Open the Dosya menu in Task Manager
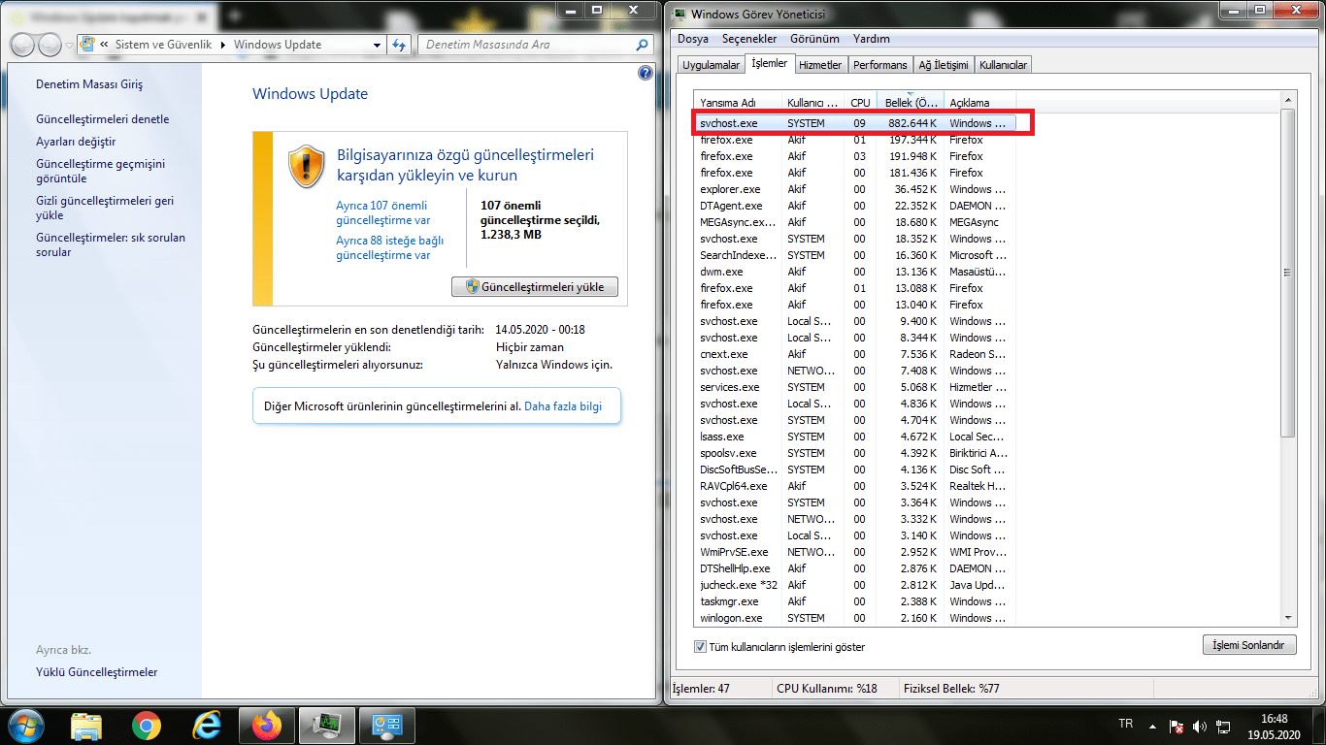 tap(693, 39)
